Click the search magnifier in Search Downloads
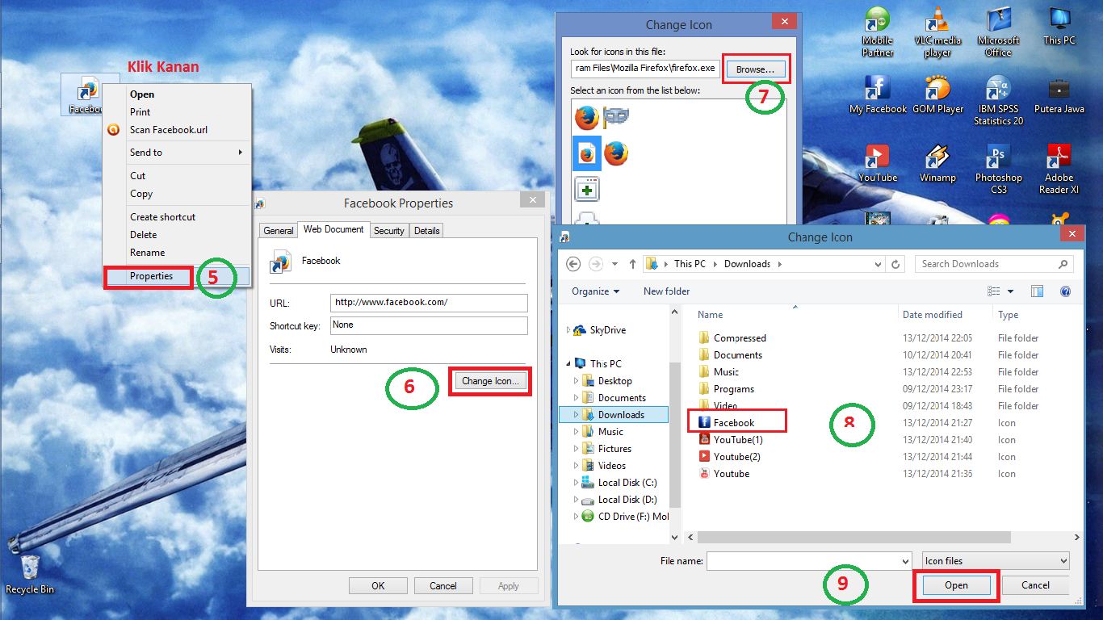The image size is (1103, 620). [1063, 264]
